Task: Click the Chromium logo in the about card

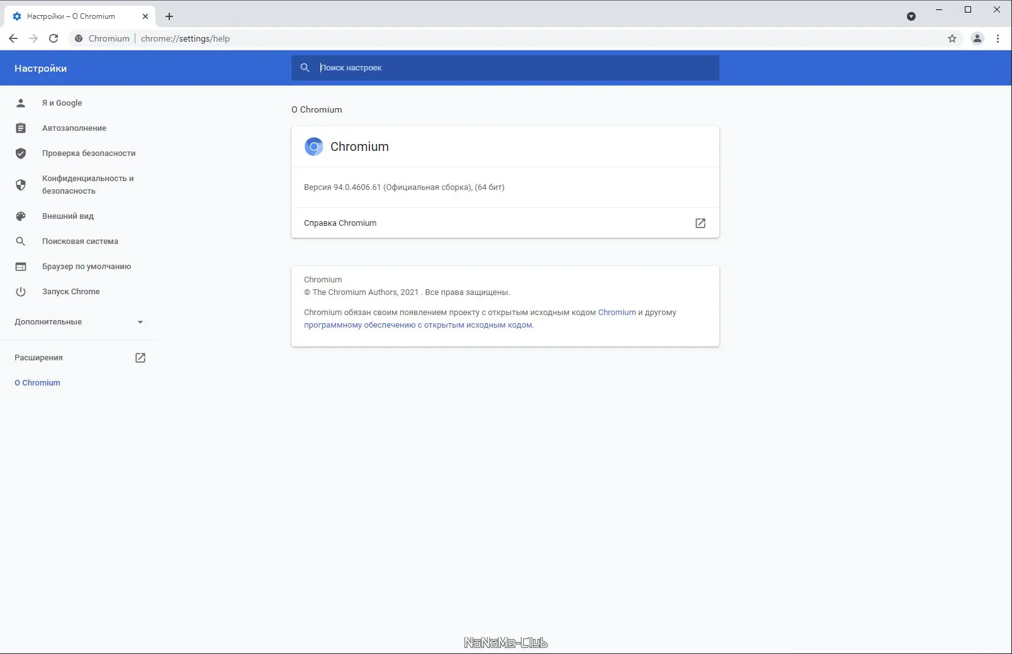Action: click(x=313, y=147)
